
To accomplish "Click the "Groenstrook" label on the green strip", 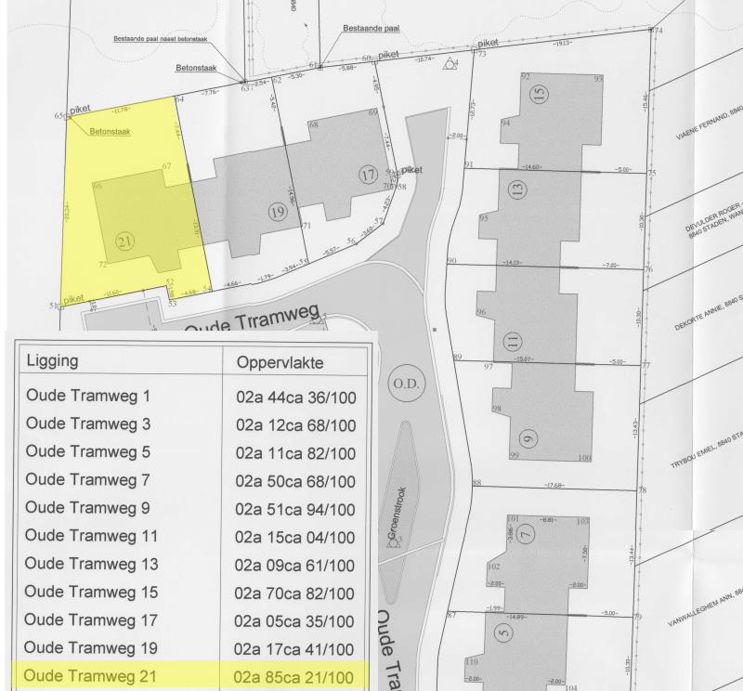I will click(398, 514).
